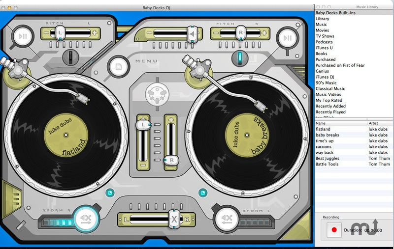
Task: Select the cacoons track row
Action: click(x=354, y=146)
